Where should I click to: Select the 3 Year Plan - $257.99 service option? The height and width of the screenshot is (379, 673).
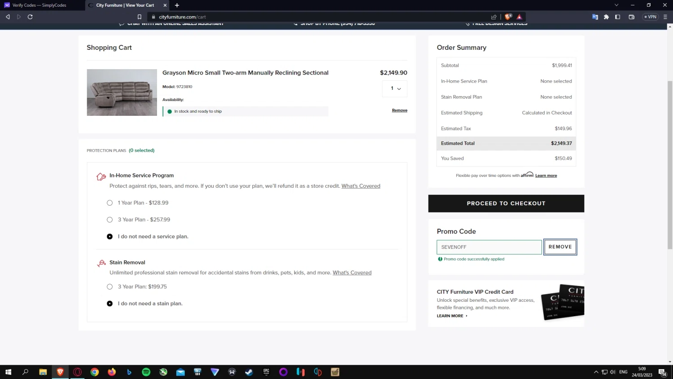(x=109, y=220)
